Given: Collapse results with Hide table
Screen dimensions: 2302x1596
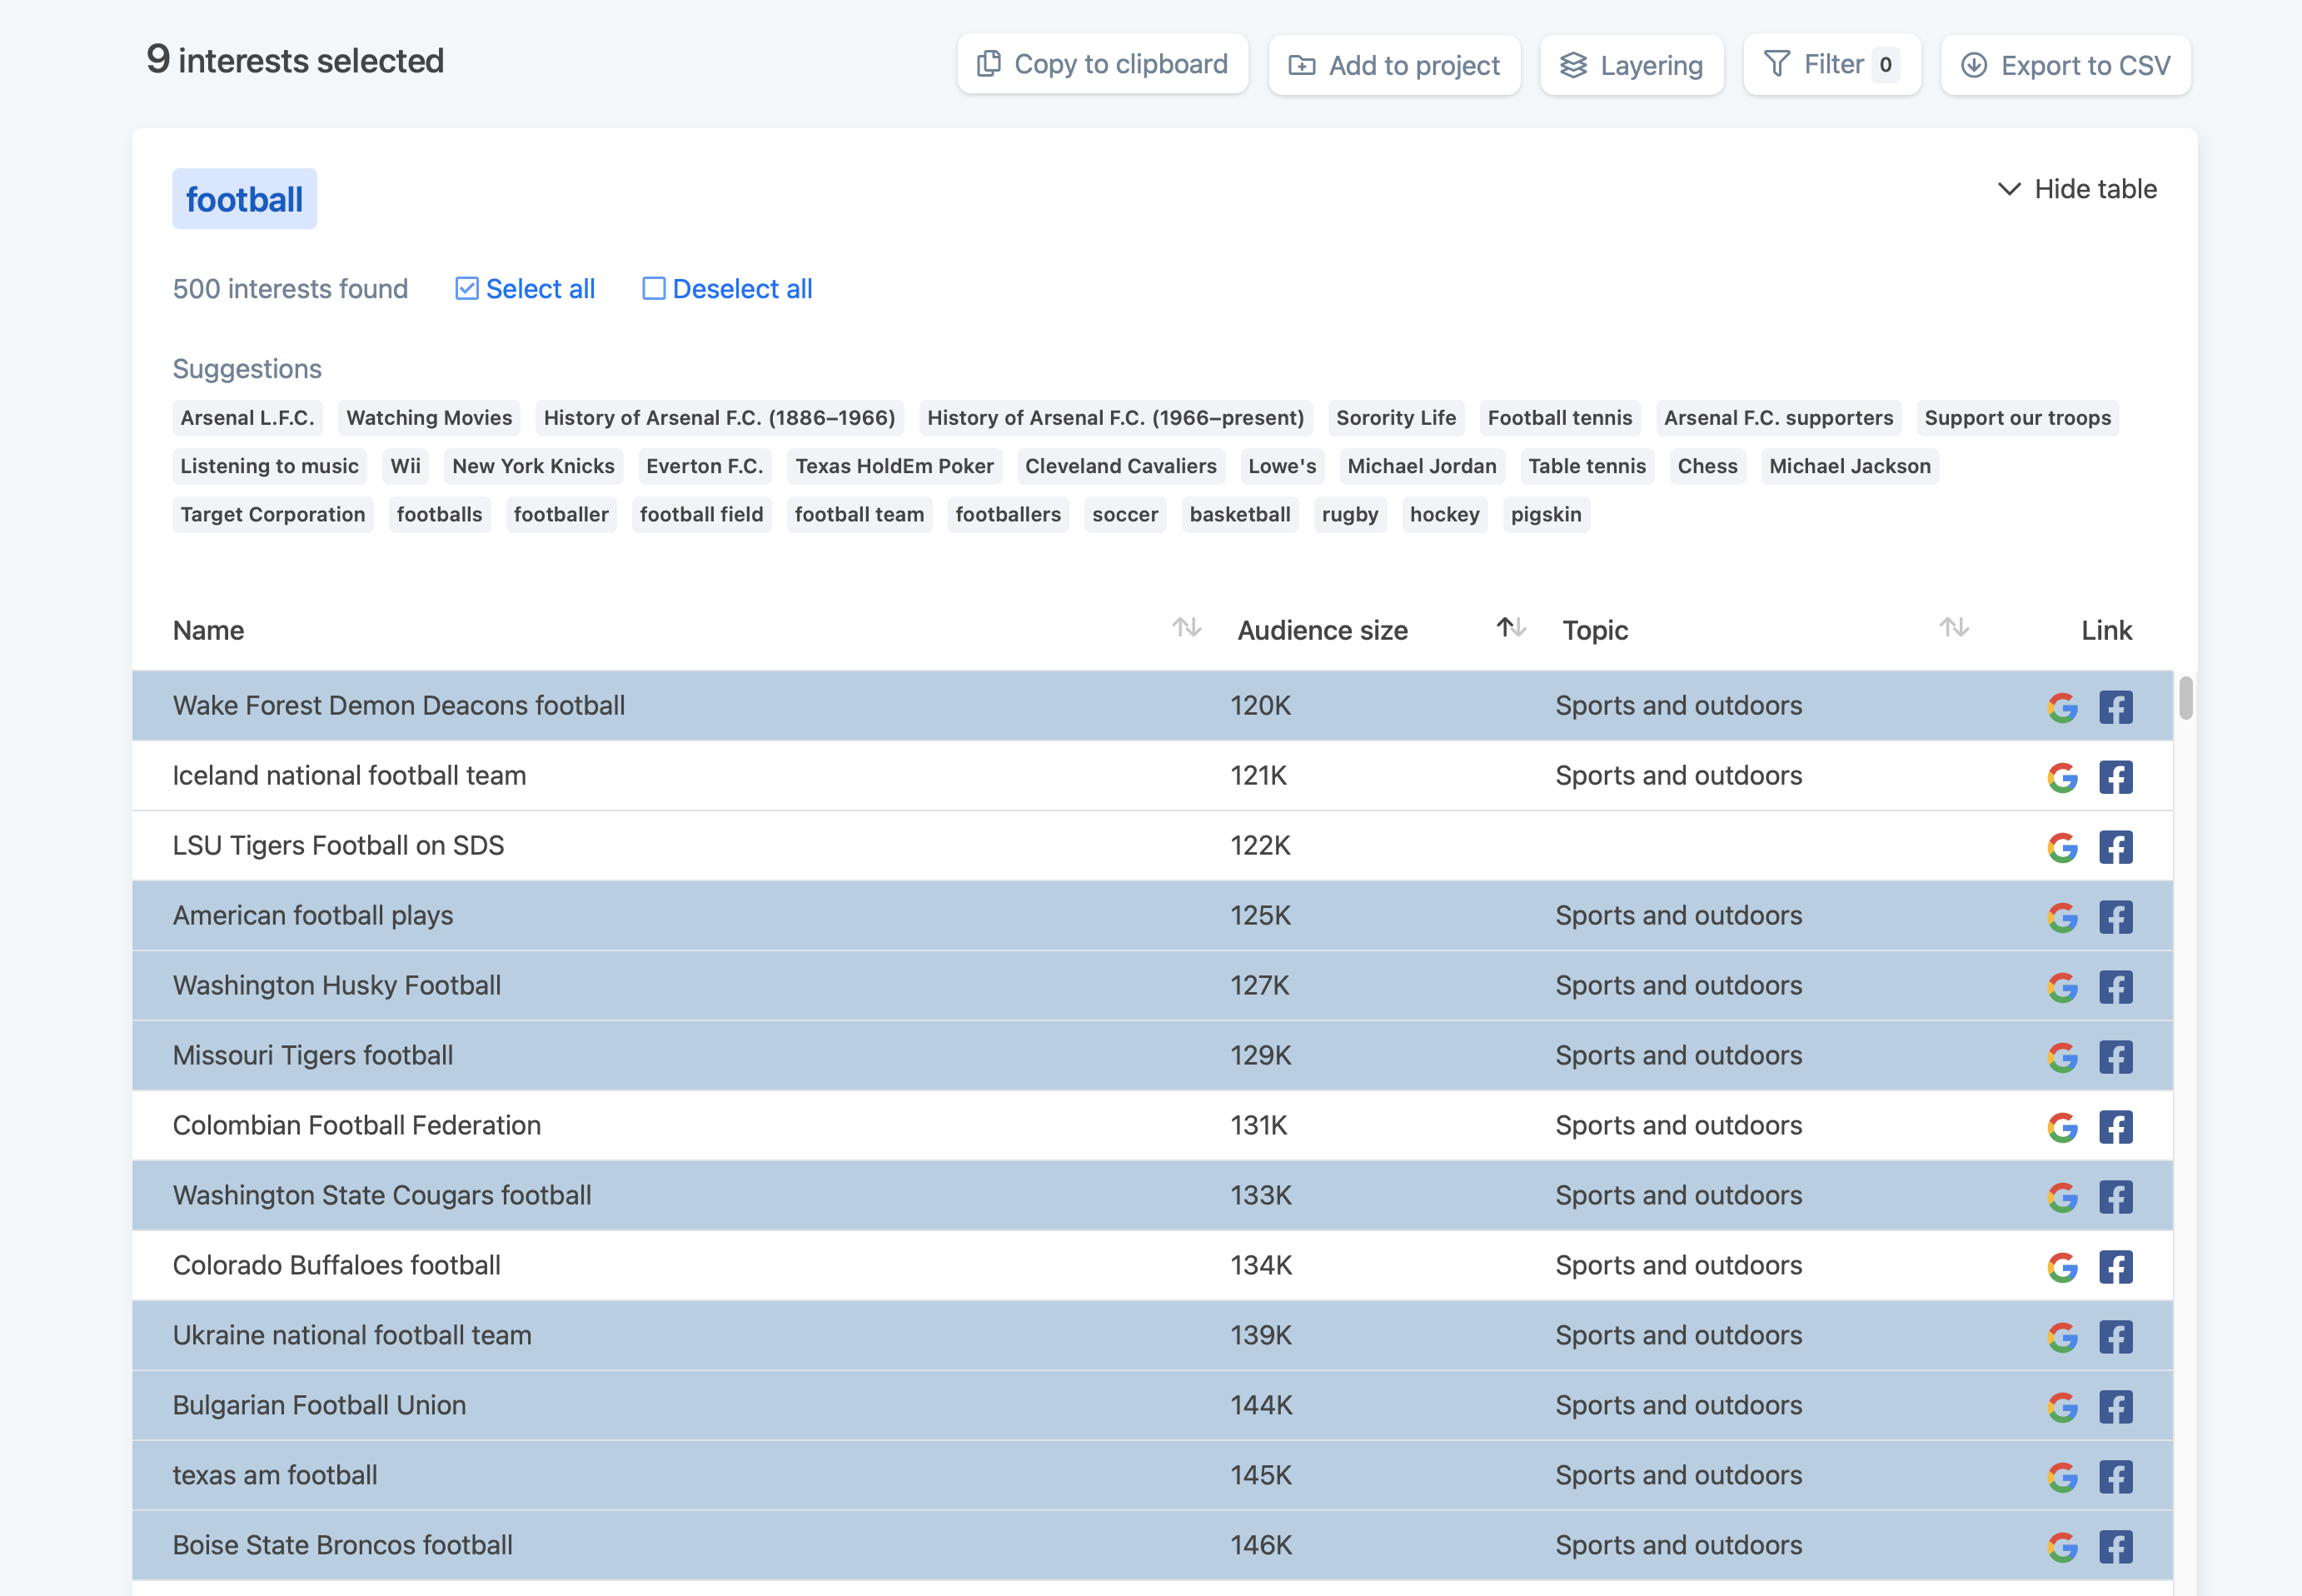Looking at the screenshot, I should click(x=2077, y=189).
